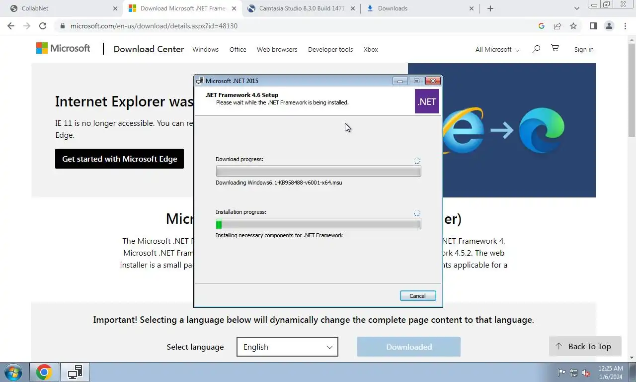Viewport: 636px width, 382px height.
Task: Click Get started with Microsoft Edge
Action: [119, 159]
